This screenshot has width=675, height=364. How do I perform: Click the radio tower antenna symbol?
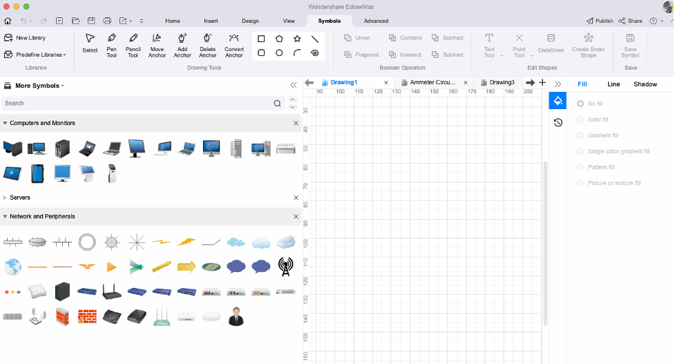[x=285, y=267]
